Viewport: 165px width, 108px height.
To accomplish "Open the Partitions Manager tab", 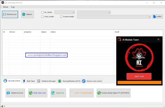I will coord(46,81).
